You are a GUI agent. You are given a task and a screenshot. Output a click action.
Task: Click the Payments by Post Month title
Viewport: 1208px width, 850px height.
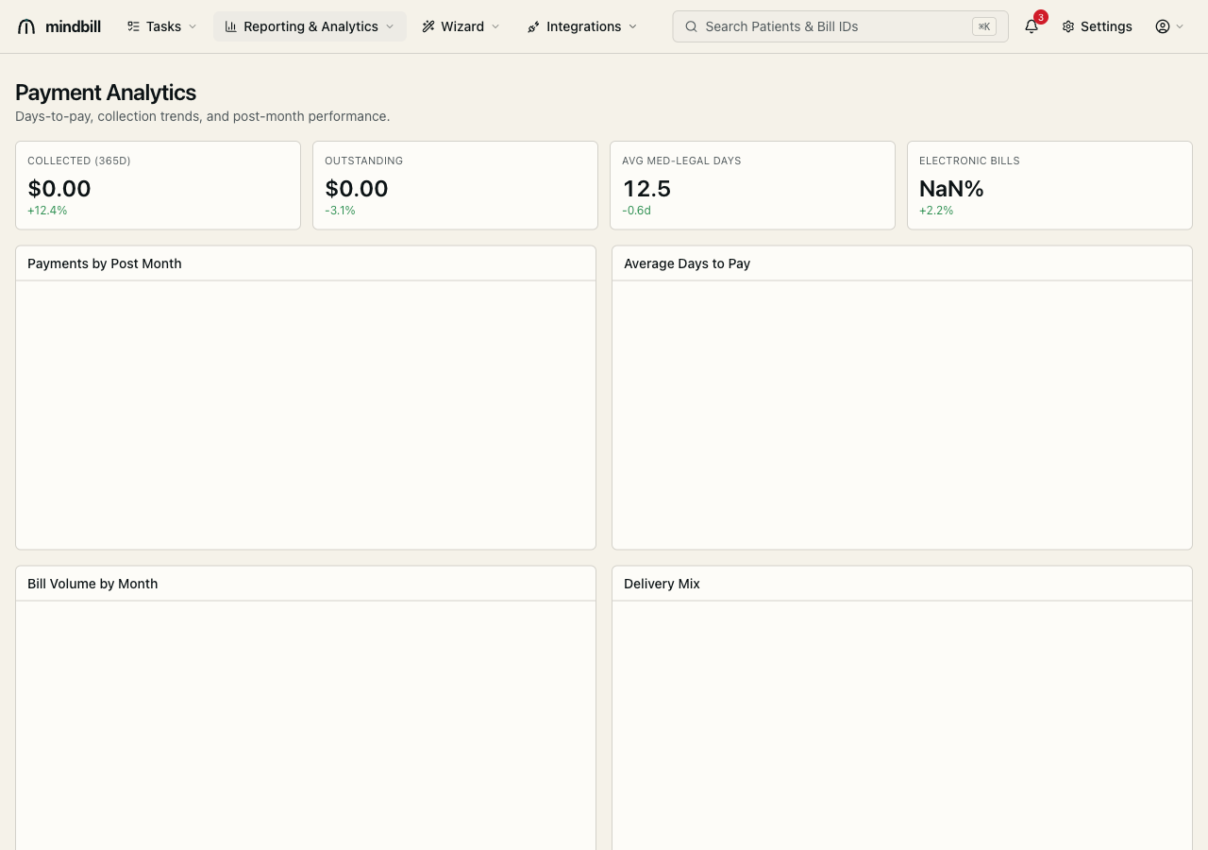click(105, 263)
